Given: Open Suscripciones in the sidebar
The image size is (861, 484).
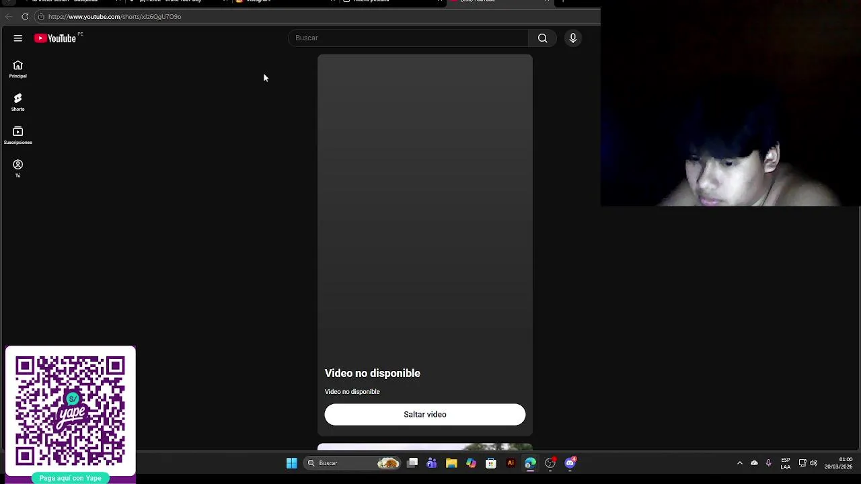Looking at the screenshot, I should [18, 135].
